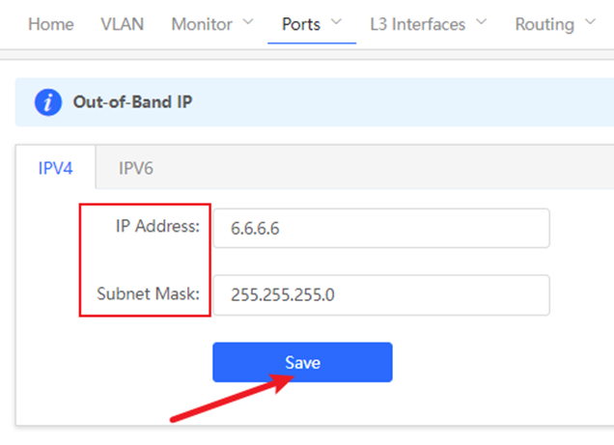Expand the L3 Interfaces chevron arrow
This screenshot has height=445, width=614.
pos(481,23)
